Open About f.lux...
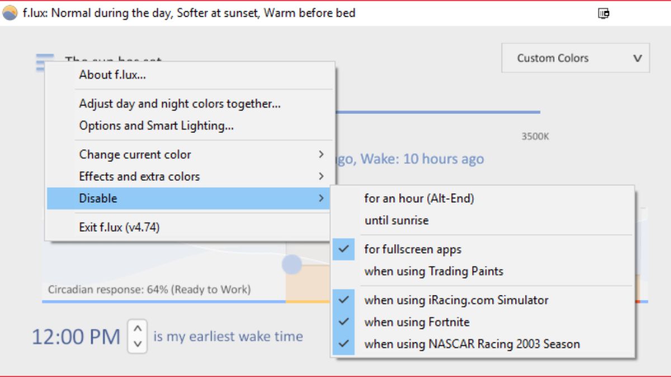 click(x=190, y=75)
